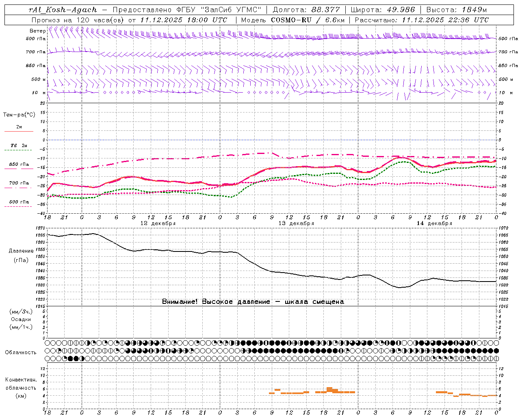Click the elevation text "Высота: 1849м"

coord(457,10)
